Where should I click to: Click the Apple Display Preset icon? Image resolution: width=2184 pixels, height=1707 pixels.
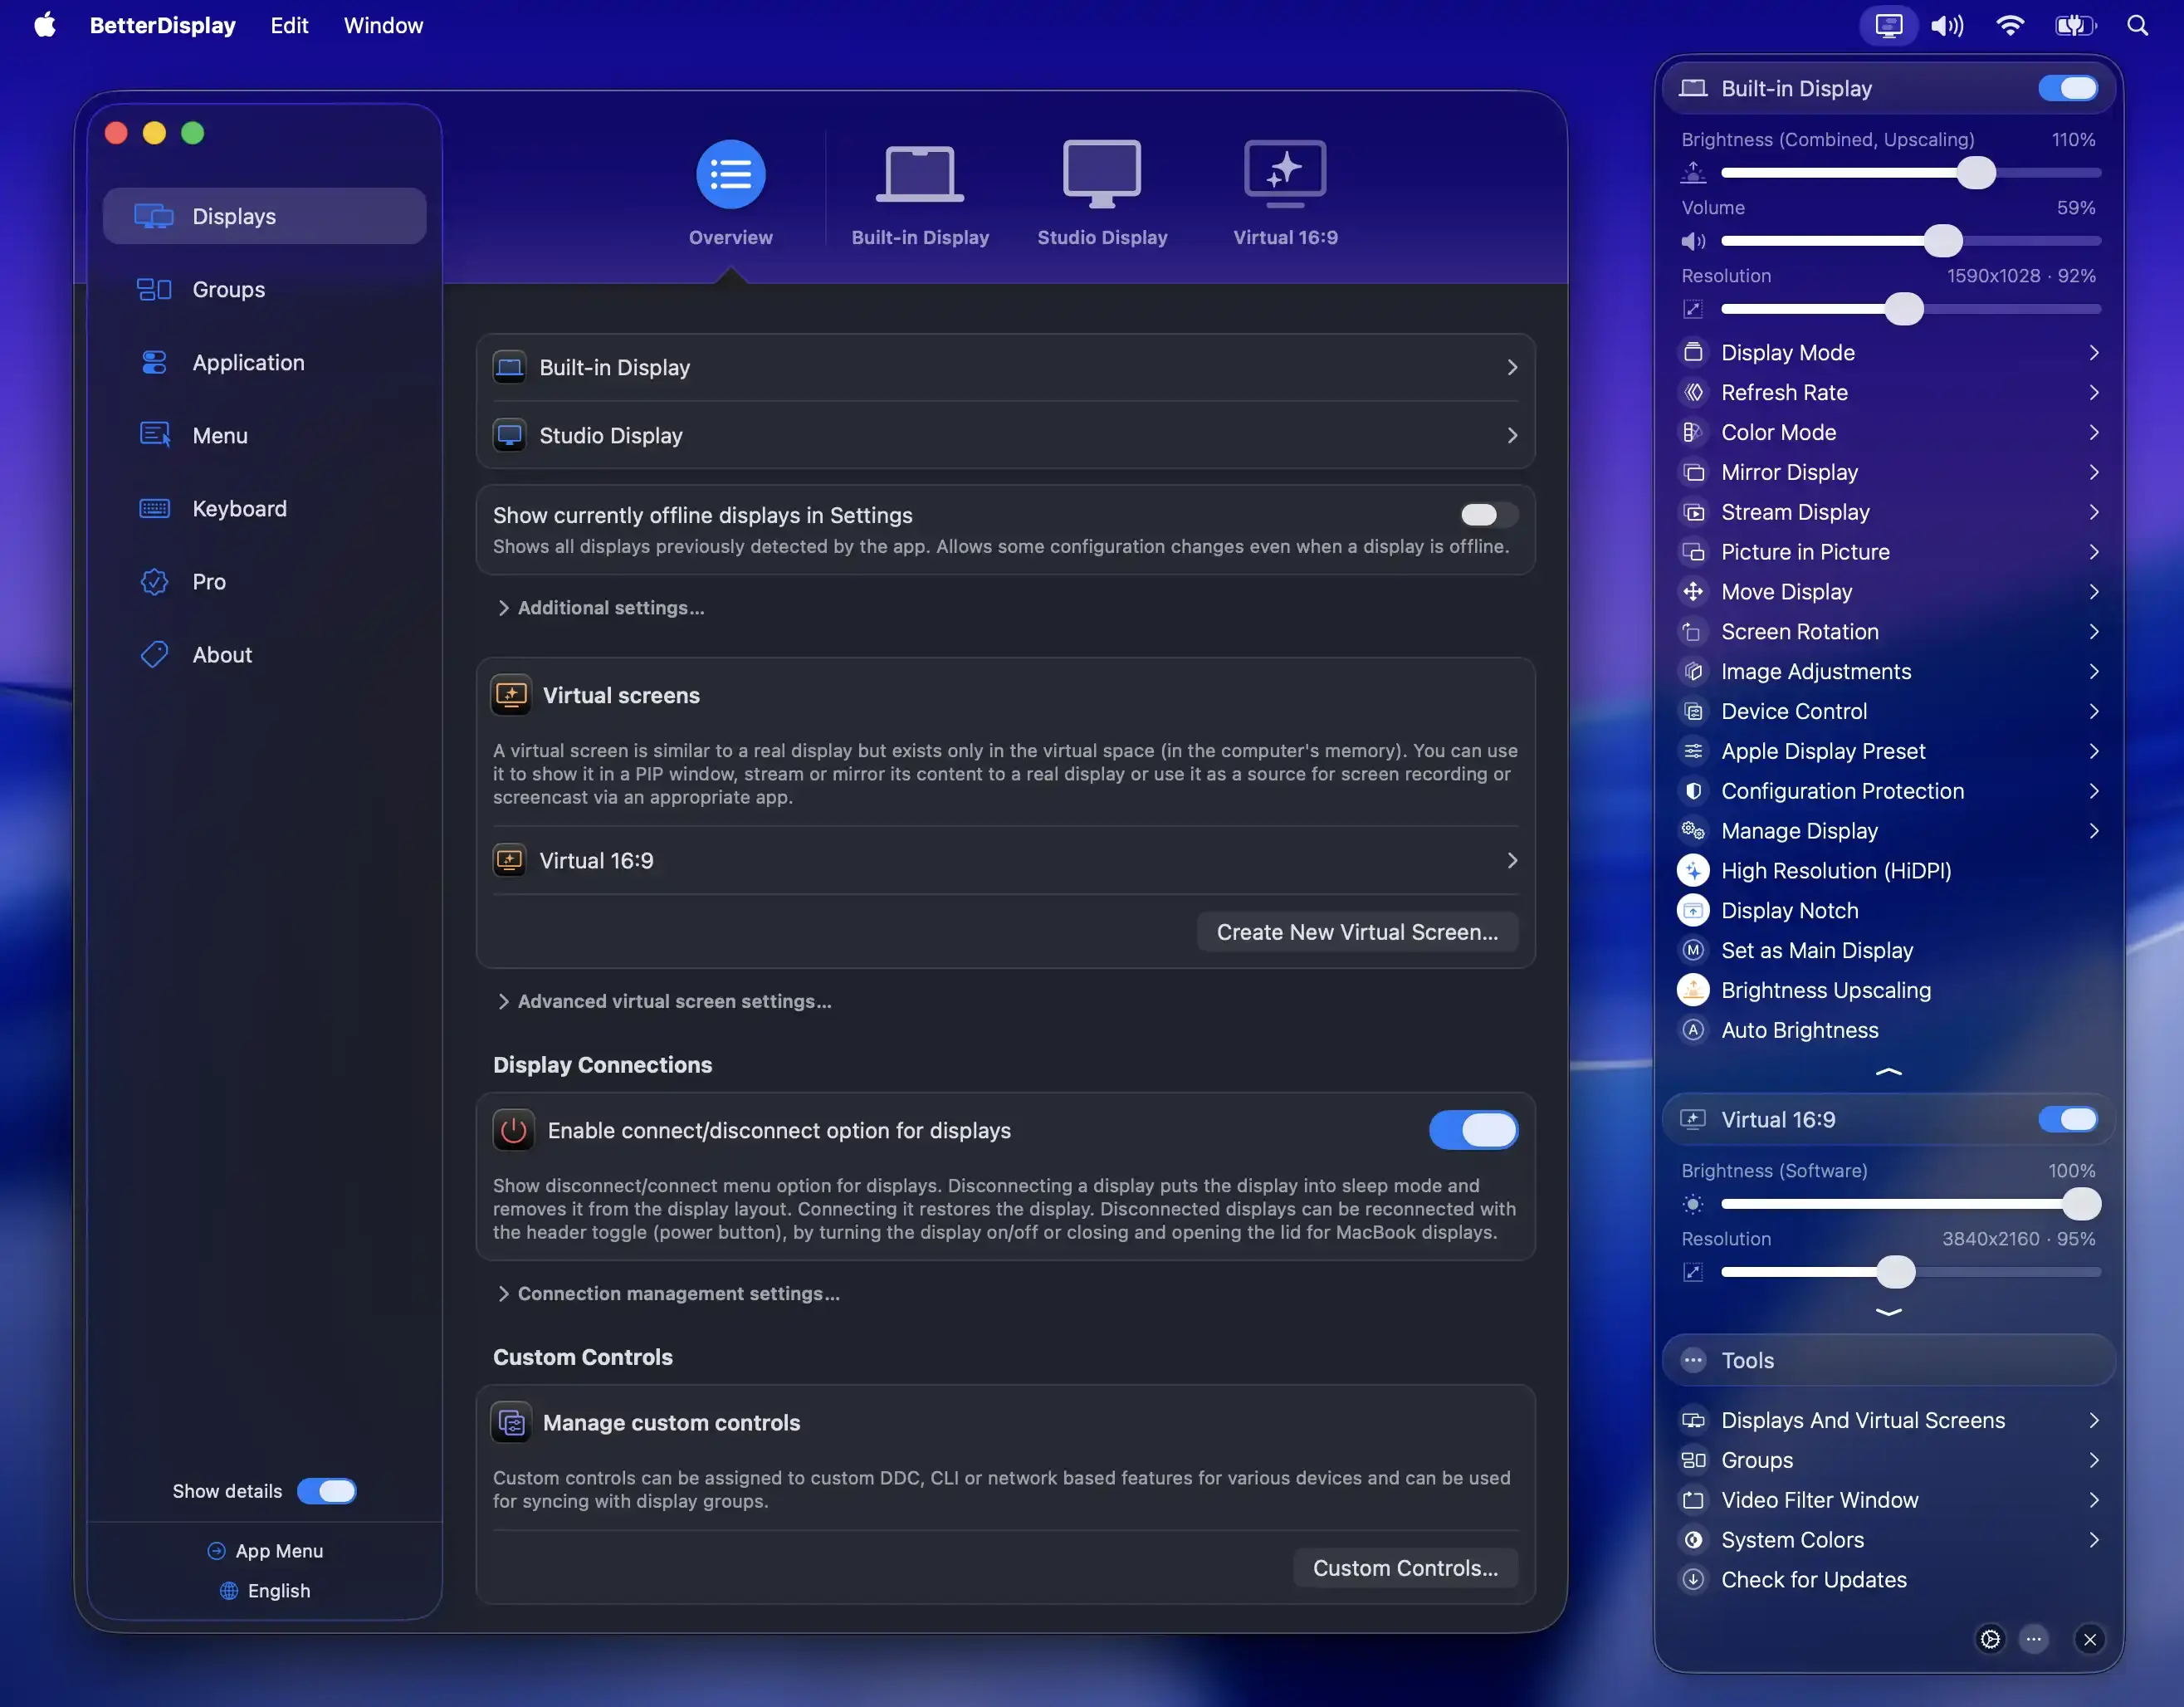point(1692,751)
